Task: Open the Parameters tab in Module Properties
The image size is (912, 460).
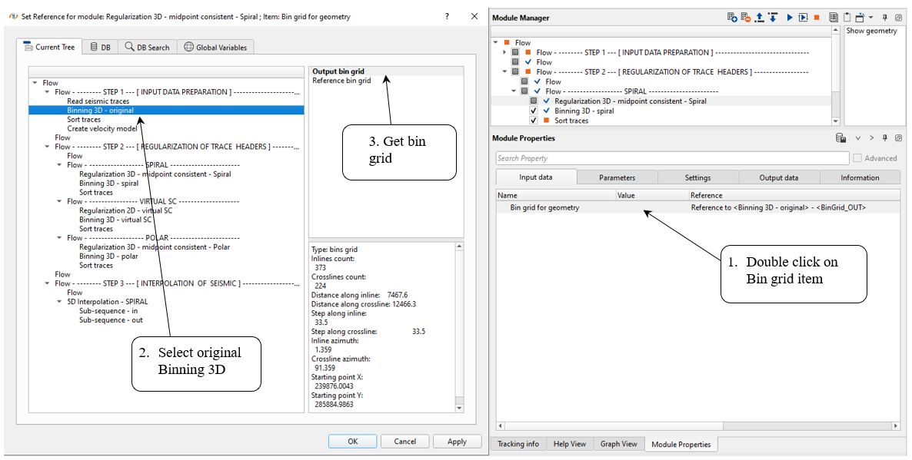Action: [617, 177]
